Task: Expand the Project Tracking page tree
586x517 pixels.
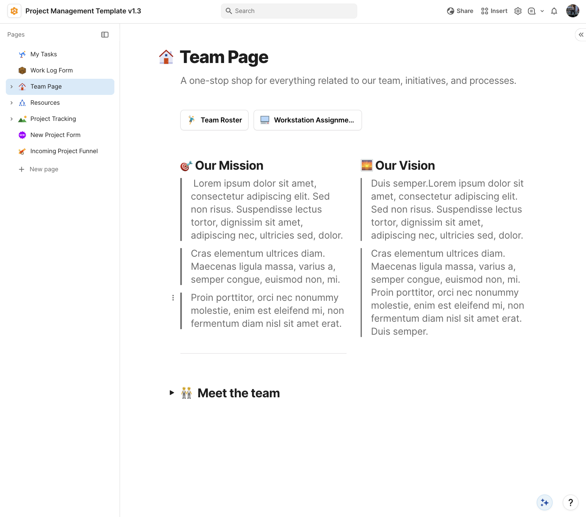Action: pyautogui.click(x=11, y=119)
